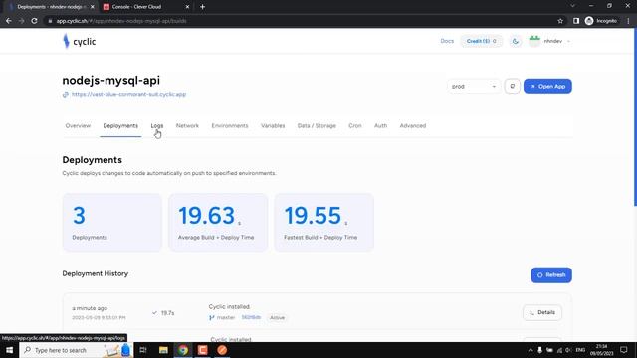The image size is (637, 358).
Task: Open the vast-blue-cormorant-suit app URL link
Action: 128,95
